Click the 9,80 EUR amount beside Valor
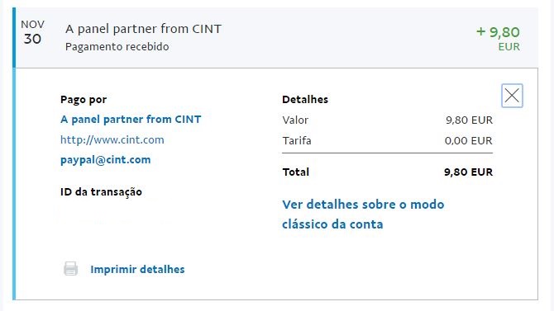 (469, 120)
